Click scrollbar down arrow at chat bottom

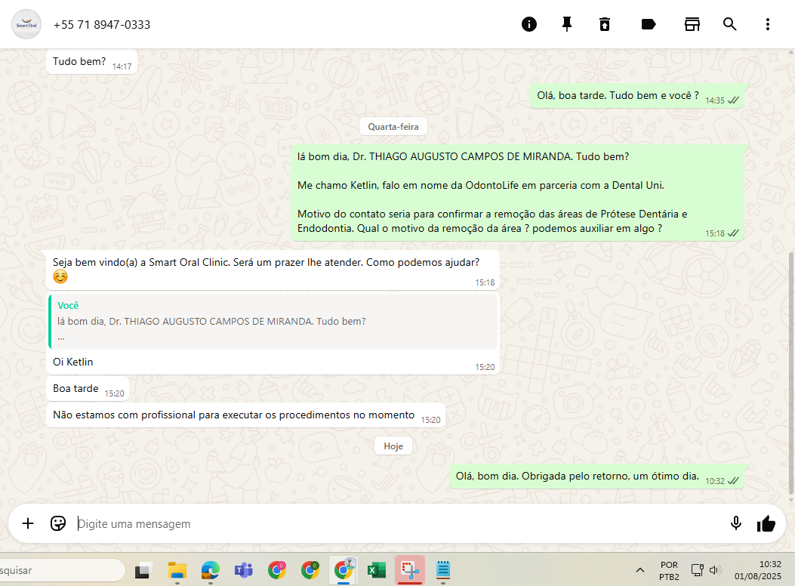click(x=791, y=500)
